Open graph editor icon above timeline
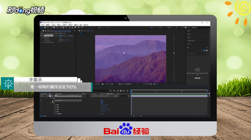Viewport: 251px width, 140px height. [127, 91]
